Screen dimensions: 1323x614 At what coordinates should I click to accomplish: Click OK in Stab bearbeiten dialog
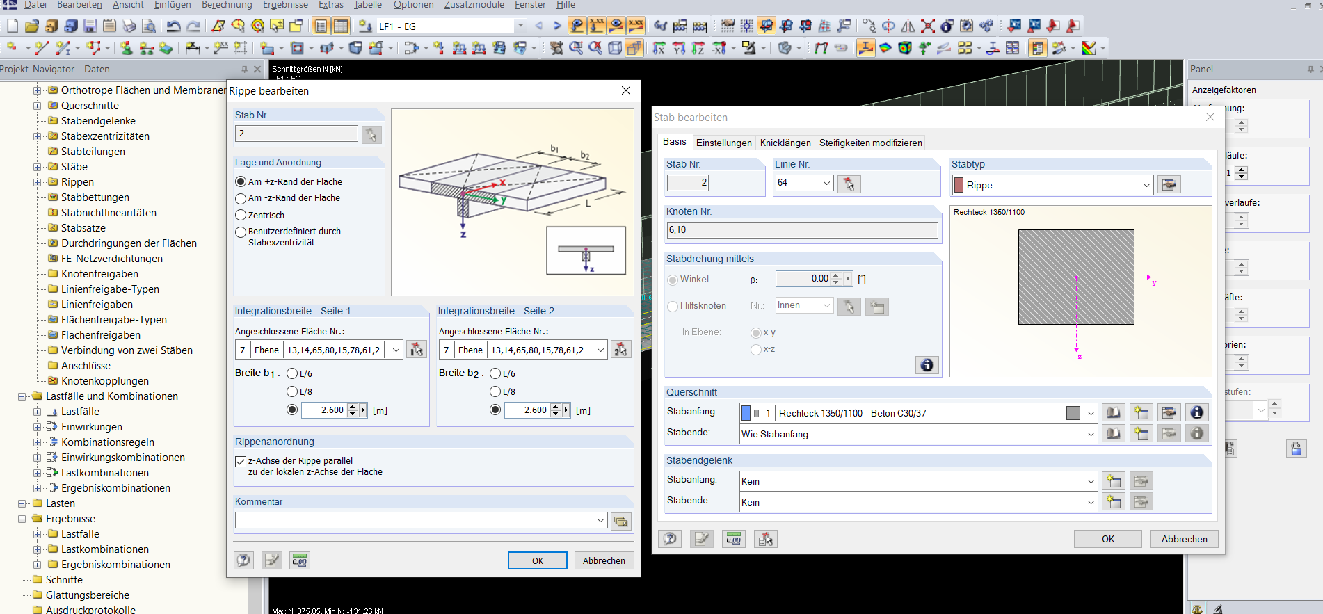[1108, 539]
